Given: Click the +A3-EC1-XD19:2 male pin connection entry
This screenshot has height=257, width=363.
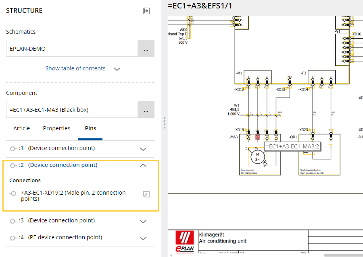Looking at the screenshot, I should [73, 195].
